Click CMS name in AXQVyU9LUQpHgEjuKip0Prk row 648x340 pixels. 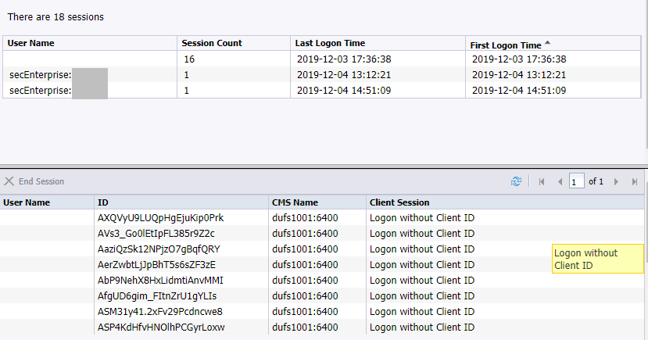305,218
